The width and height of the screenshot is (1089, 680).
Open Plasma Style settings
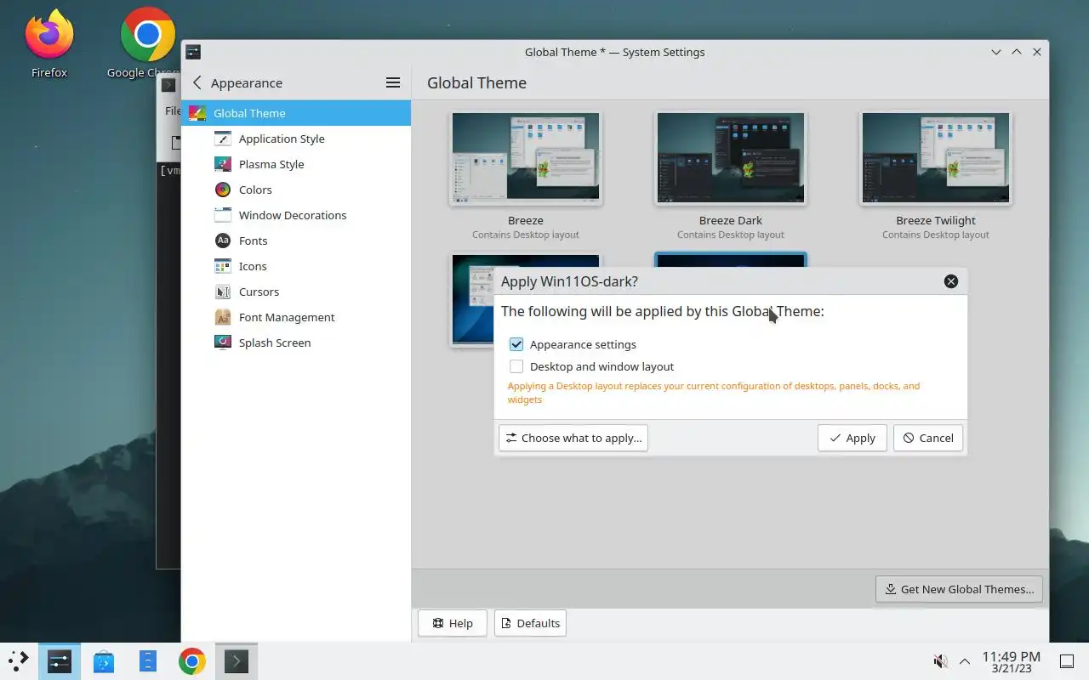pyautogui.click(x=296, y=164)
